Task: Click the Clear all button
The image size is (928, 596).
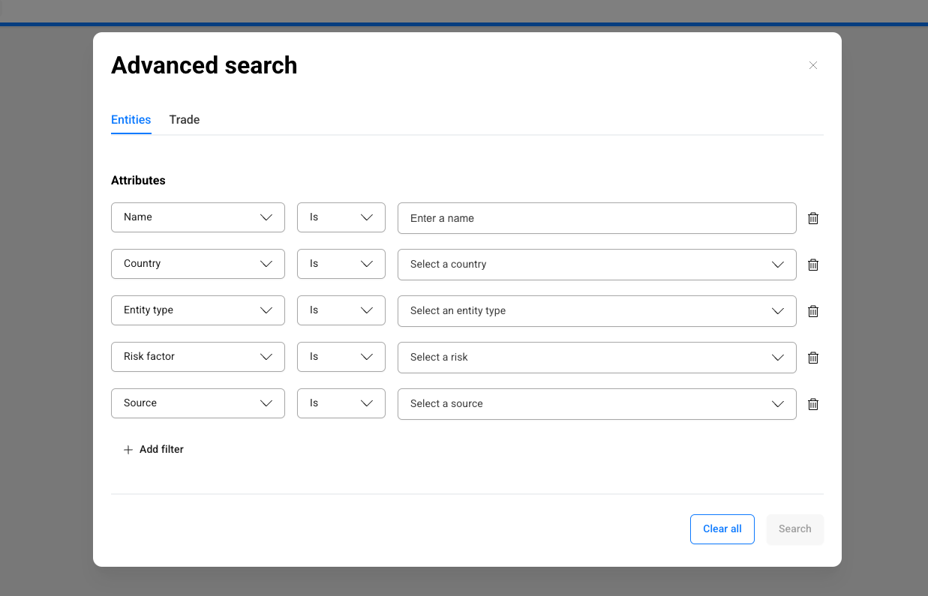Action: pyautogui.click(x=722, y=529)
